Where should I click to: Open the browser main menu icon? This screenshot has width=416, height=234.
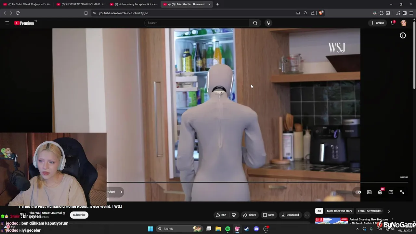(411, 13)
